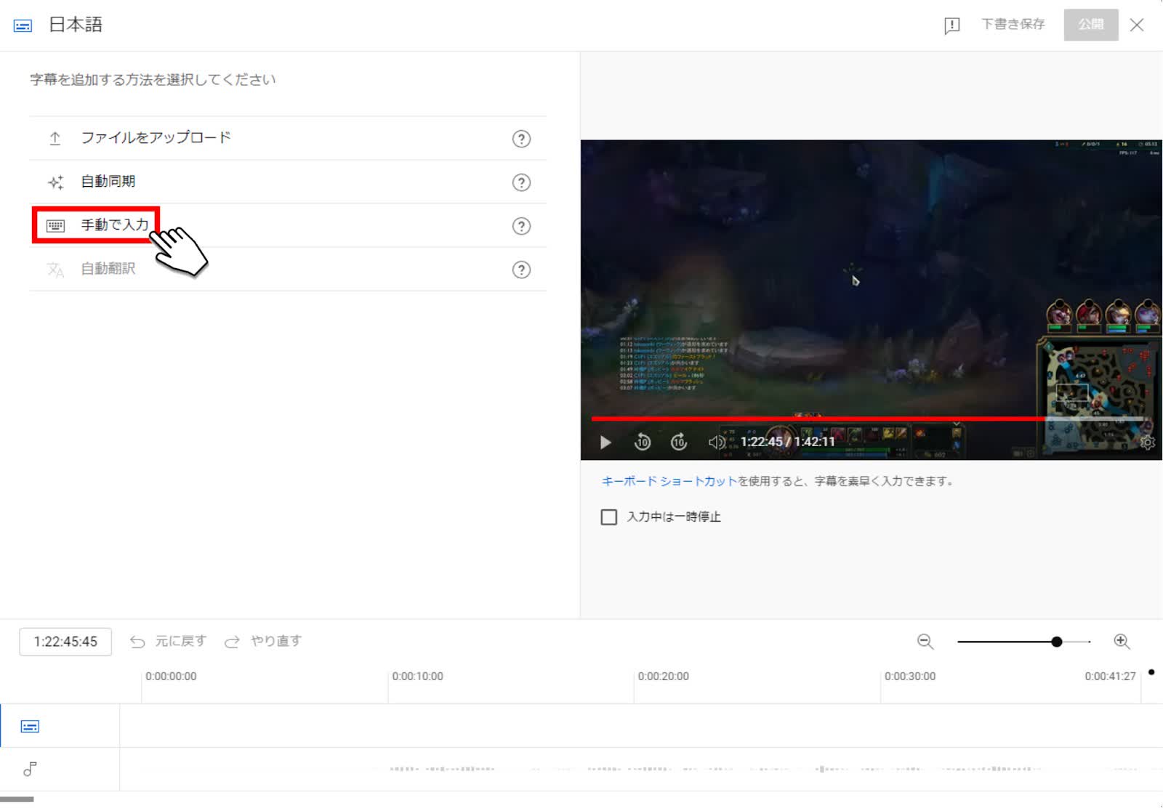Viewport: 1163px width, 808px height.
Task: Open video player settings gear
Action: click(1147, 442)
